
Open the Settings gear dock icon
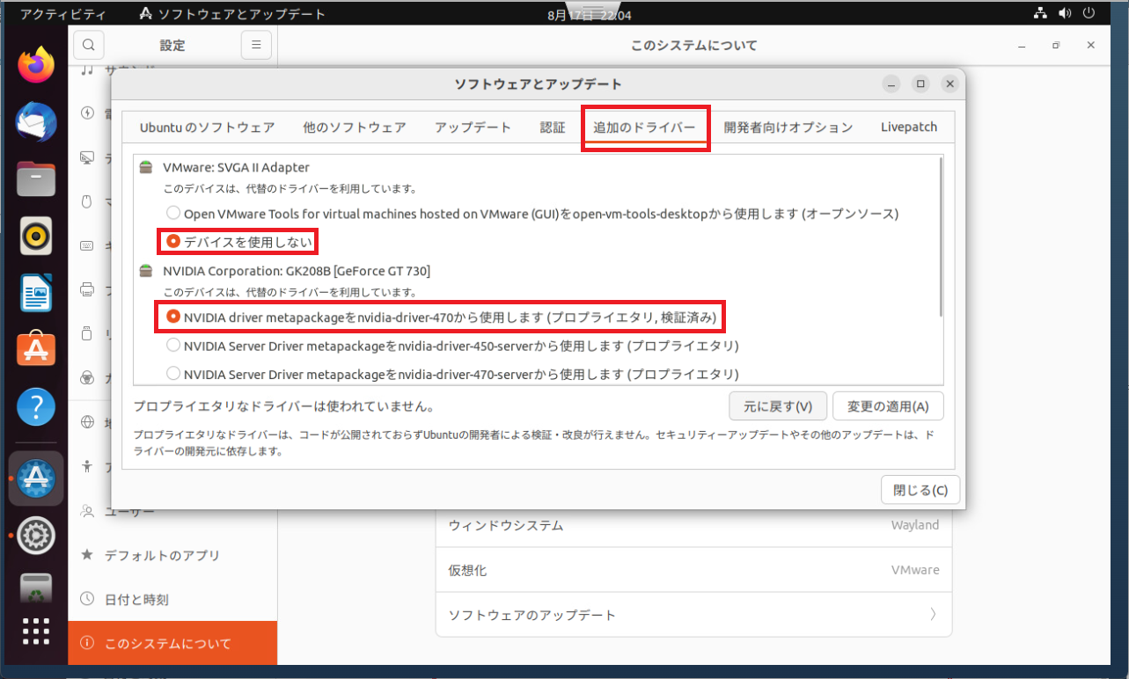coord(36,535)
